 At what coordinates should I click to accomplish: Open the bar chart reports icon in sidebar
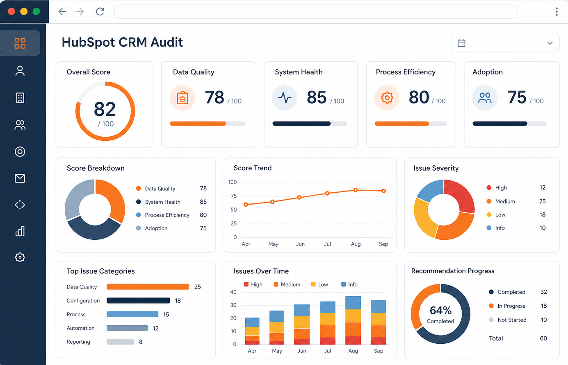tap(20, 231)
